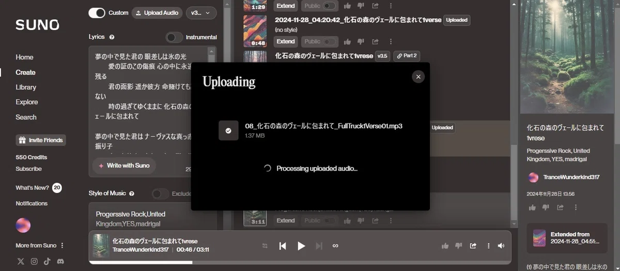Skip to previous track in player
The height and width of the screenshot is (271, 620).
[x=283, y=246]
